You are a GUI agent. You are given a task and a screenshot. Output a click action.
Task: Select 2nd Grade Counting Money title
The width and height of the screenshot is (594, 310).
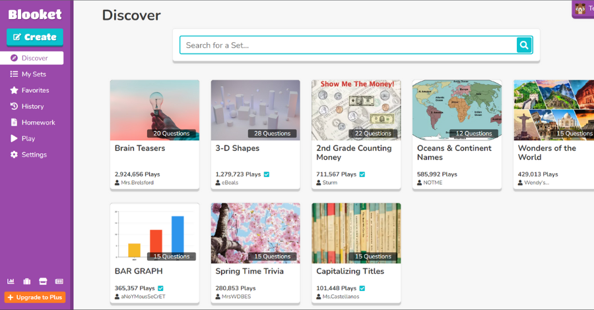354,153
